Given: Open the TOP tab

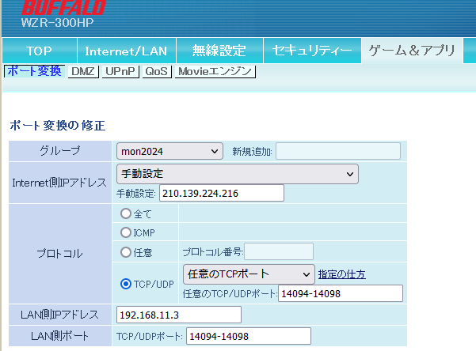Looking at the screenshot, I should point(39,51).
